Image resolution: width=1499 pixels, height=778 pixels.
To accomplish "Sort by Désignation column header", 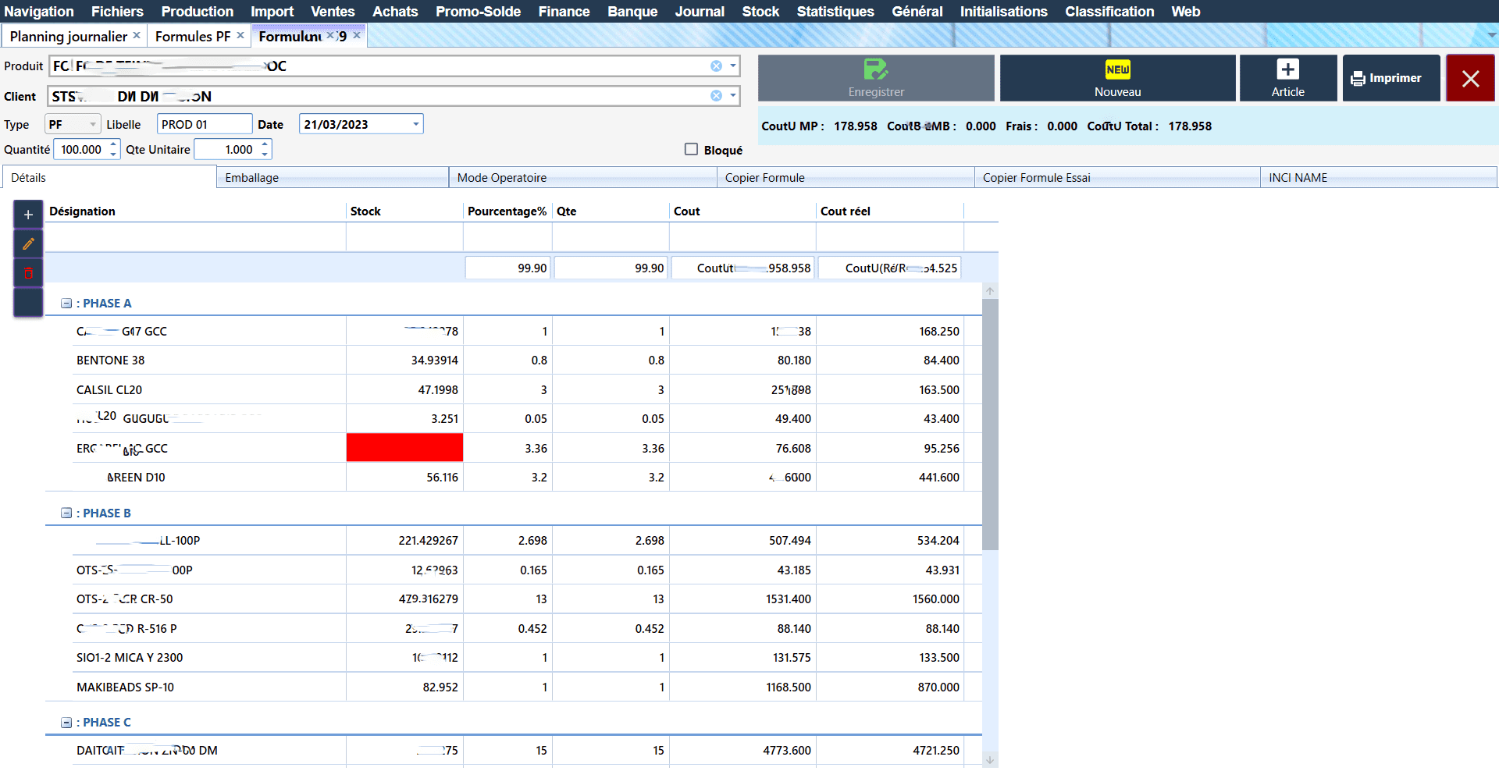I will [195, 211].
